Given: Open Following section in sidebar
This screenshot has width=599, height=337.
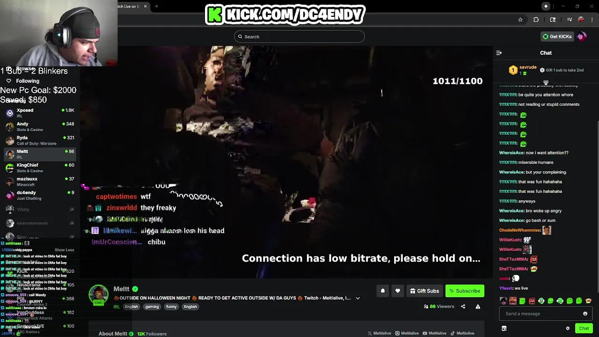Looking at the screenshot, I should tap(28, 81).
